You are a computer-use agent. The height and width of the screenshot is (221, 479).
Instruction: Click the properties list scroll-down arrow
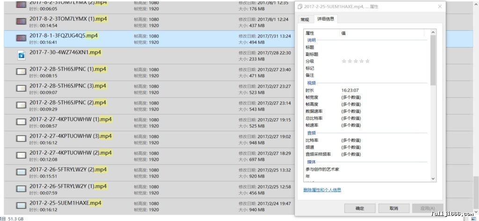click(433, 178)
